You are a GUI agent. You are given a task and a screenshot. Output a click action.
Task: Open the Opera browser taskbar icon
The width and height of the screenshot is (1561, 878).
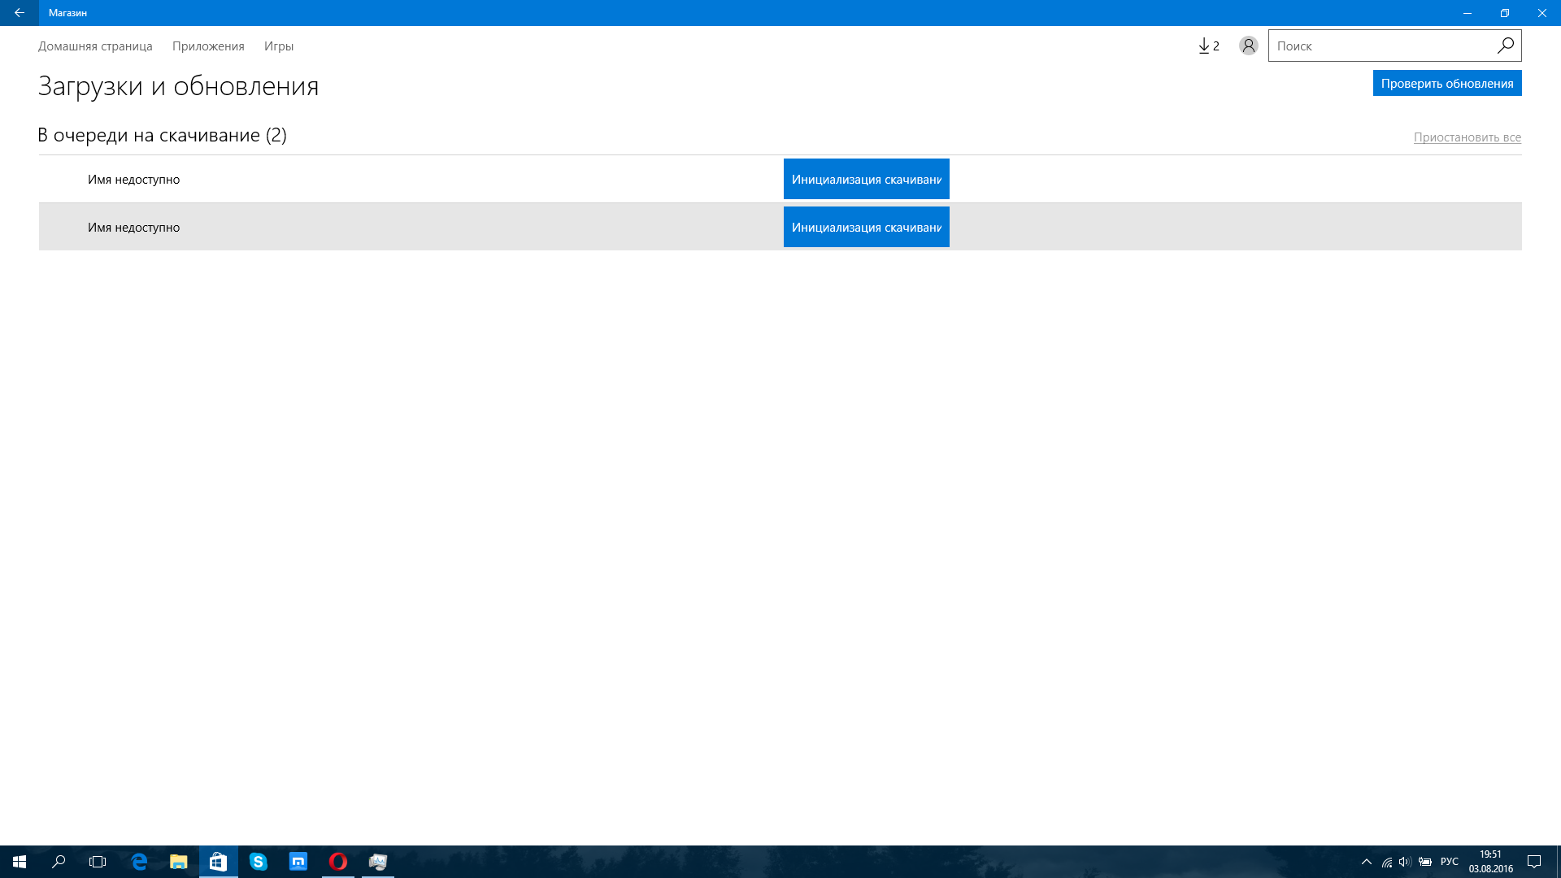(x=338, y=862)
